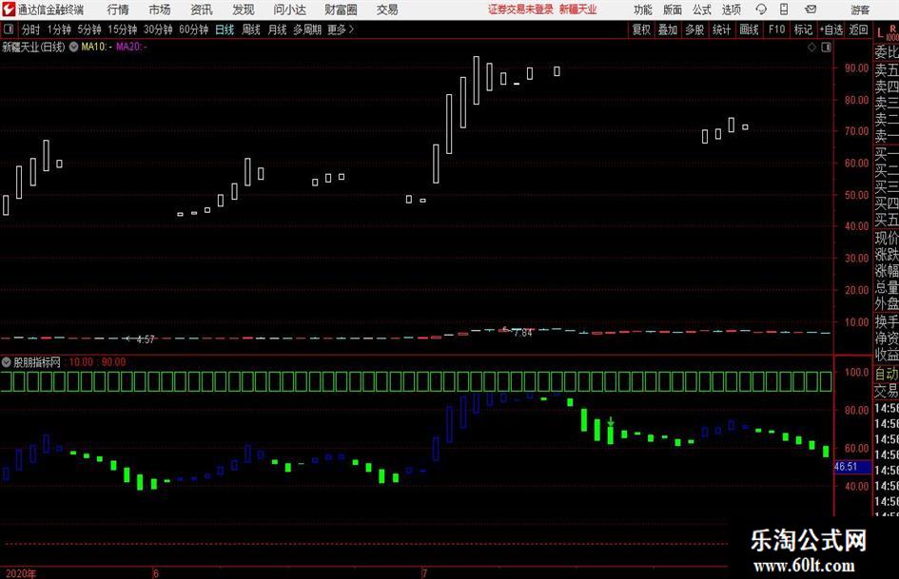This screenshot has height=579, width=899.
Task: Switch to 15分钟 period tab
Action: pos(122,29)
